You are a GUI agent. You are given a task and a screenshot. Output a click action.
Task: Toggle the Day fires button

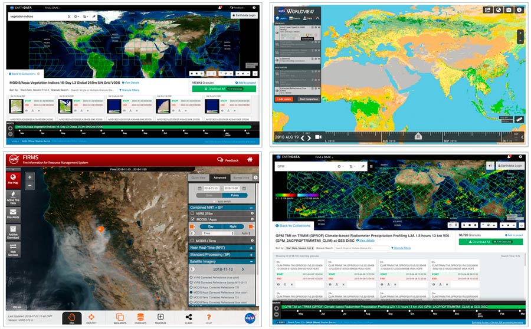click(211, 226)
